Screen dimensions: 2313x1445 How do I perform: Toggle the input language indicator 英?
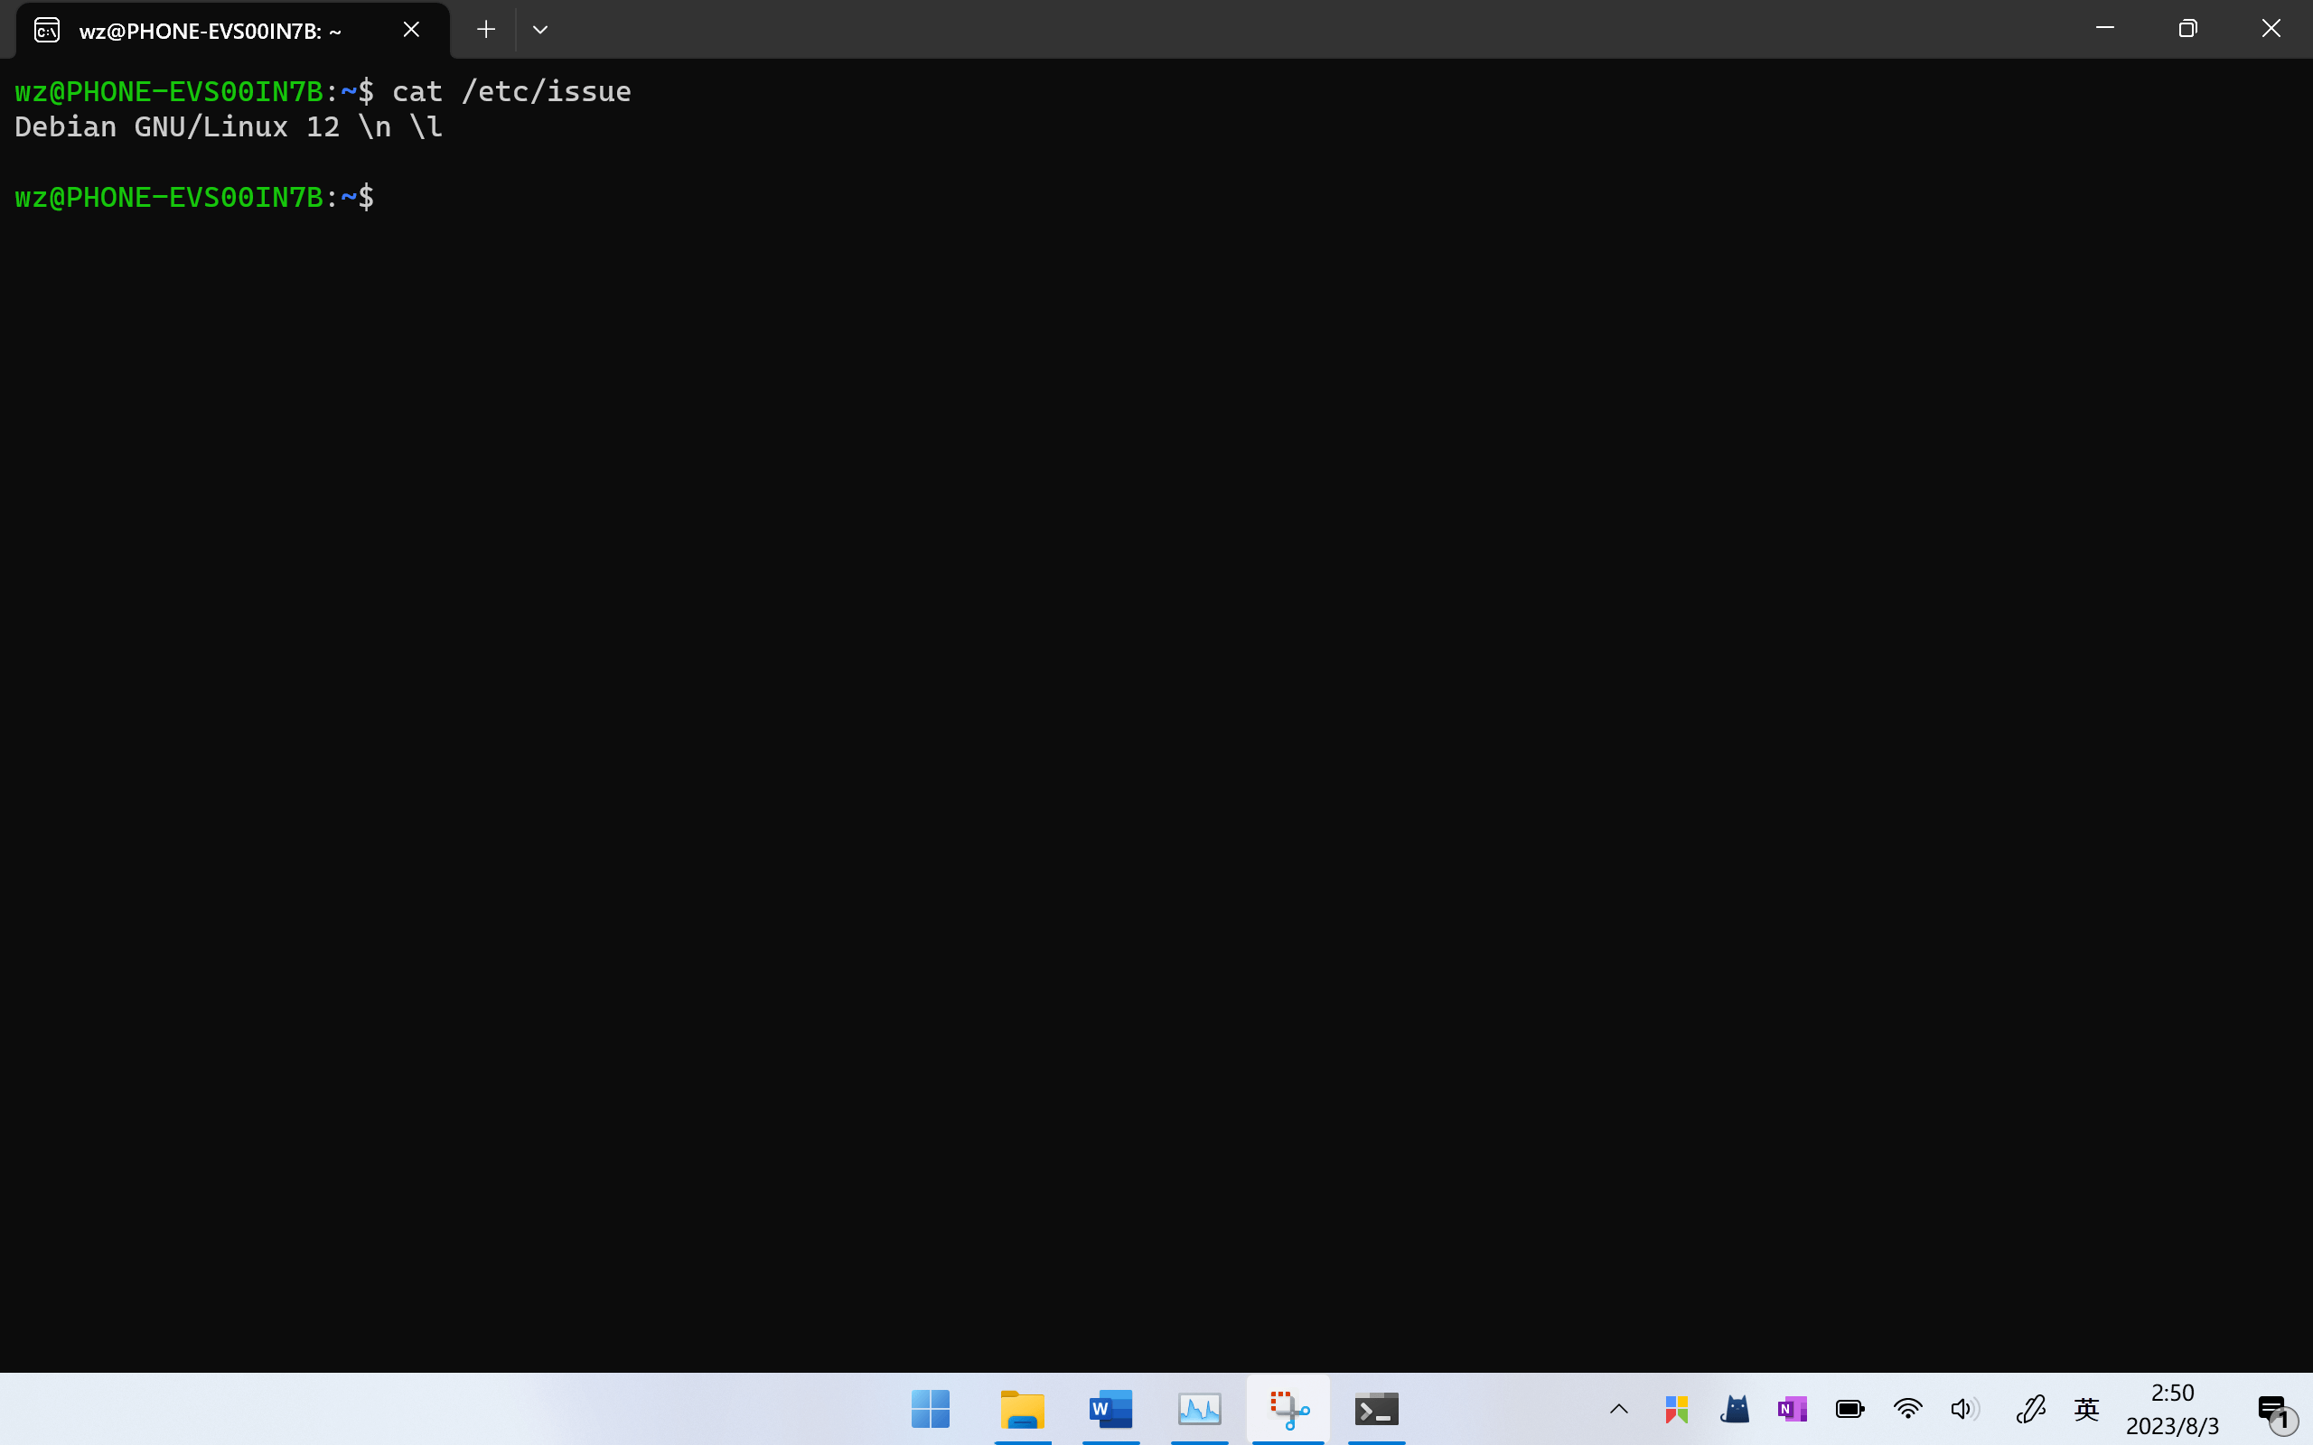point(2086,1409)
